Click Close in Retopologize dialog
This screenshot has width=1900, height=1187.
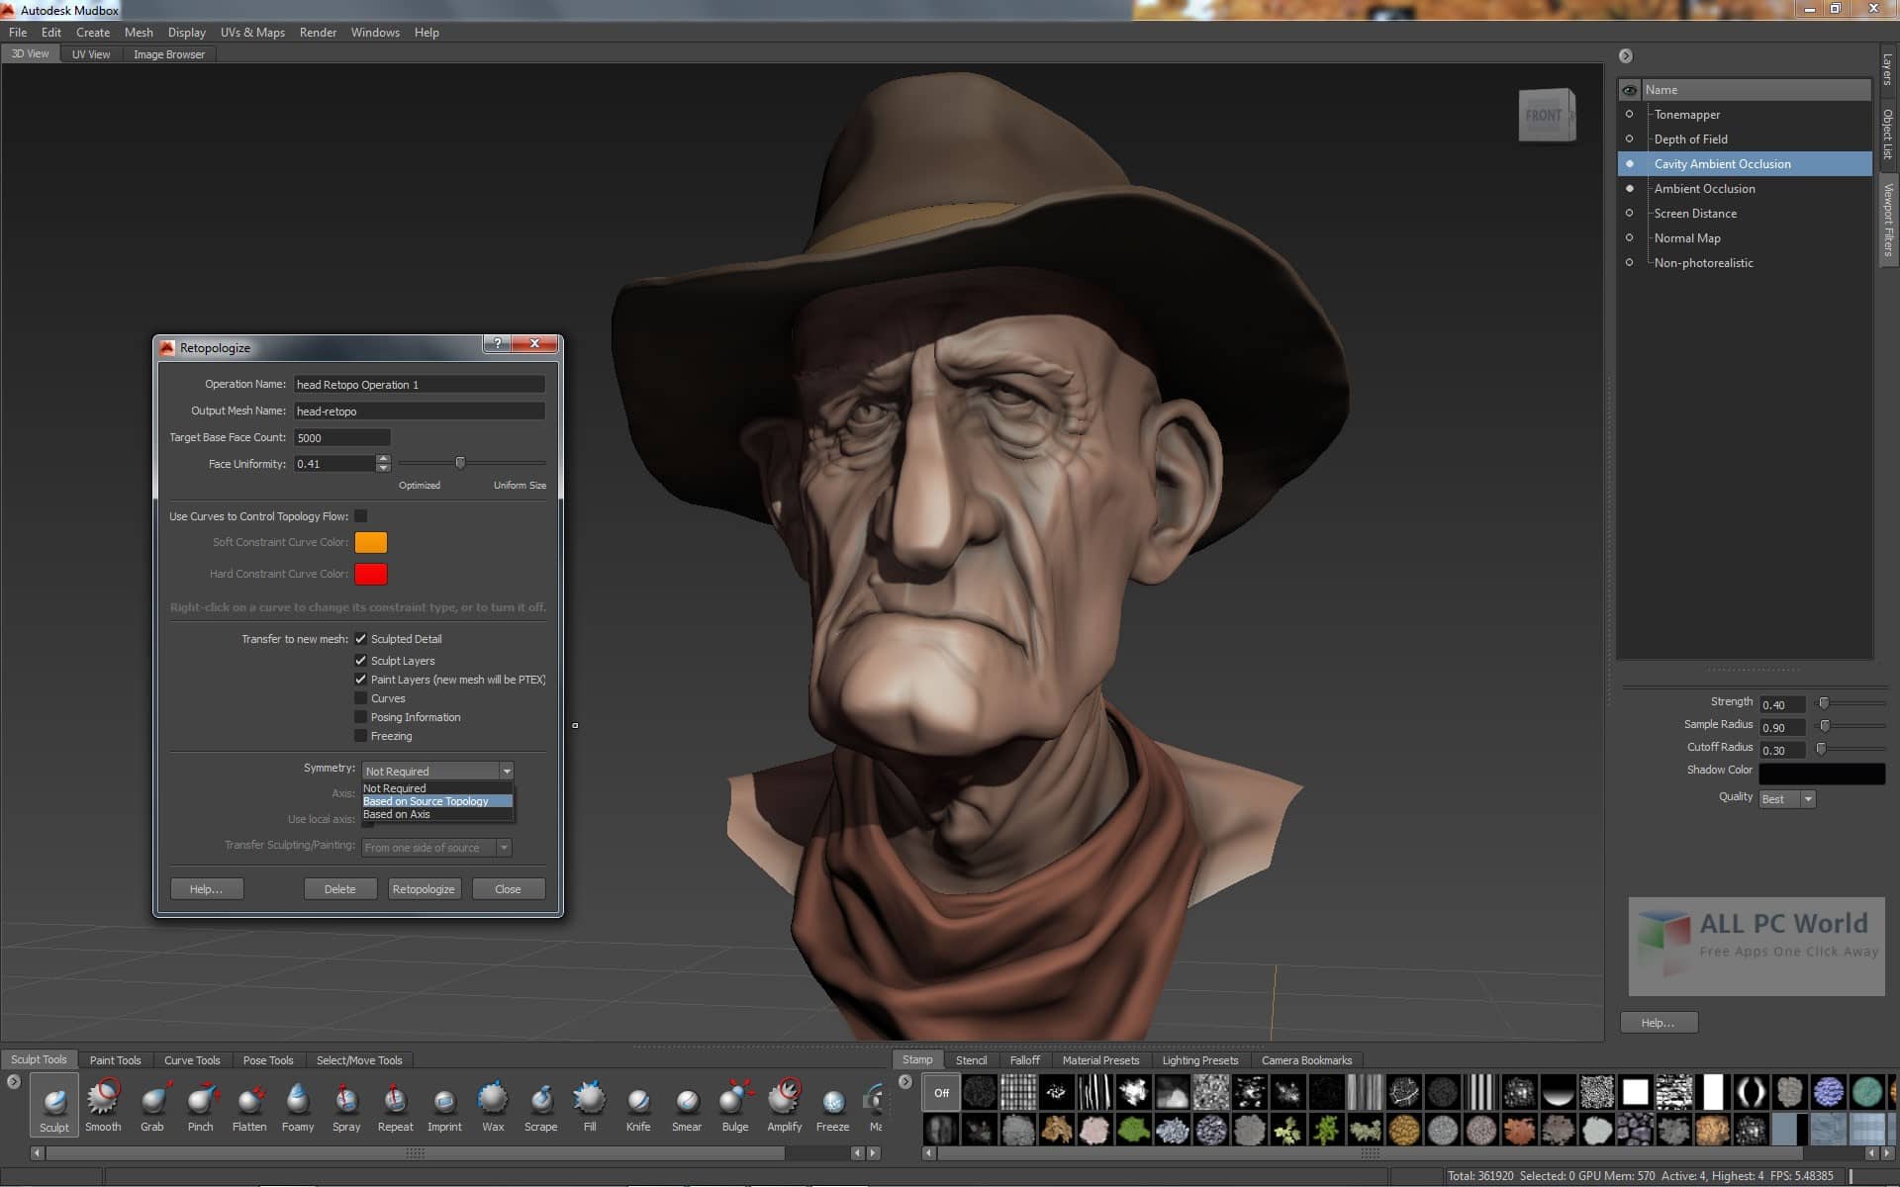point(508,889)
